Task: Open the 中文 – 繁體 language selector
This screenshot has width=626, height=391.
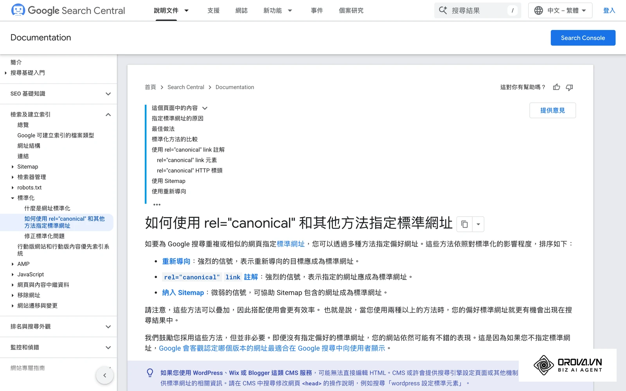Action: pyautogui.click(x=560, y=11)
